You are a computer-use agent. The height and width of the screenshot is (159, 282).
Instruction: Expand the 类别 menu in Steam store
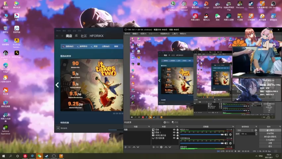coord(94,47)
